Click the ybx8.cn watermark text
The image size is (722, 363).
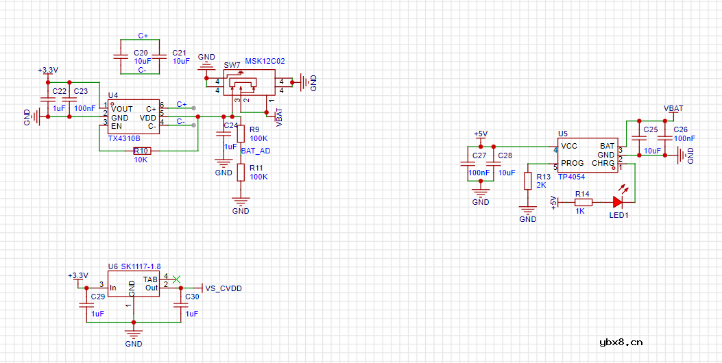coord(621,342)
